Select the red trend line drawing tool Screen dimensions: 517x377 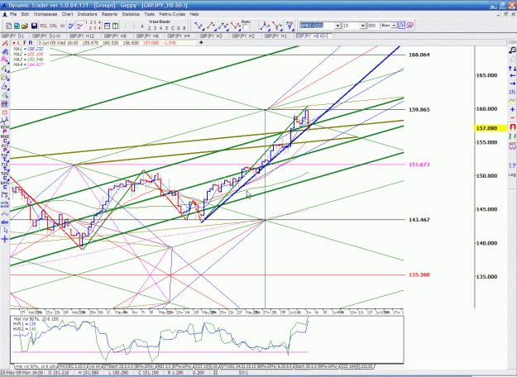pos(5,44)
